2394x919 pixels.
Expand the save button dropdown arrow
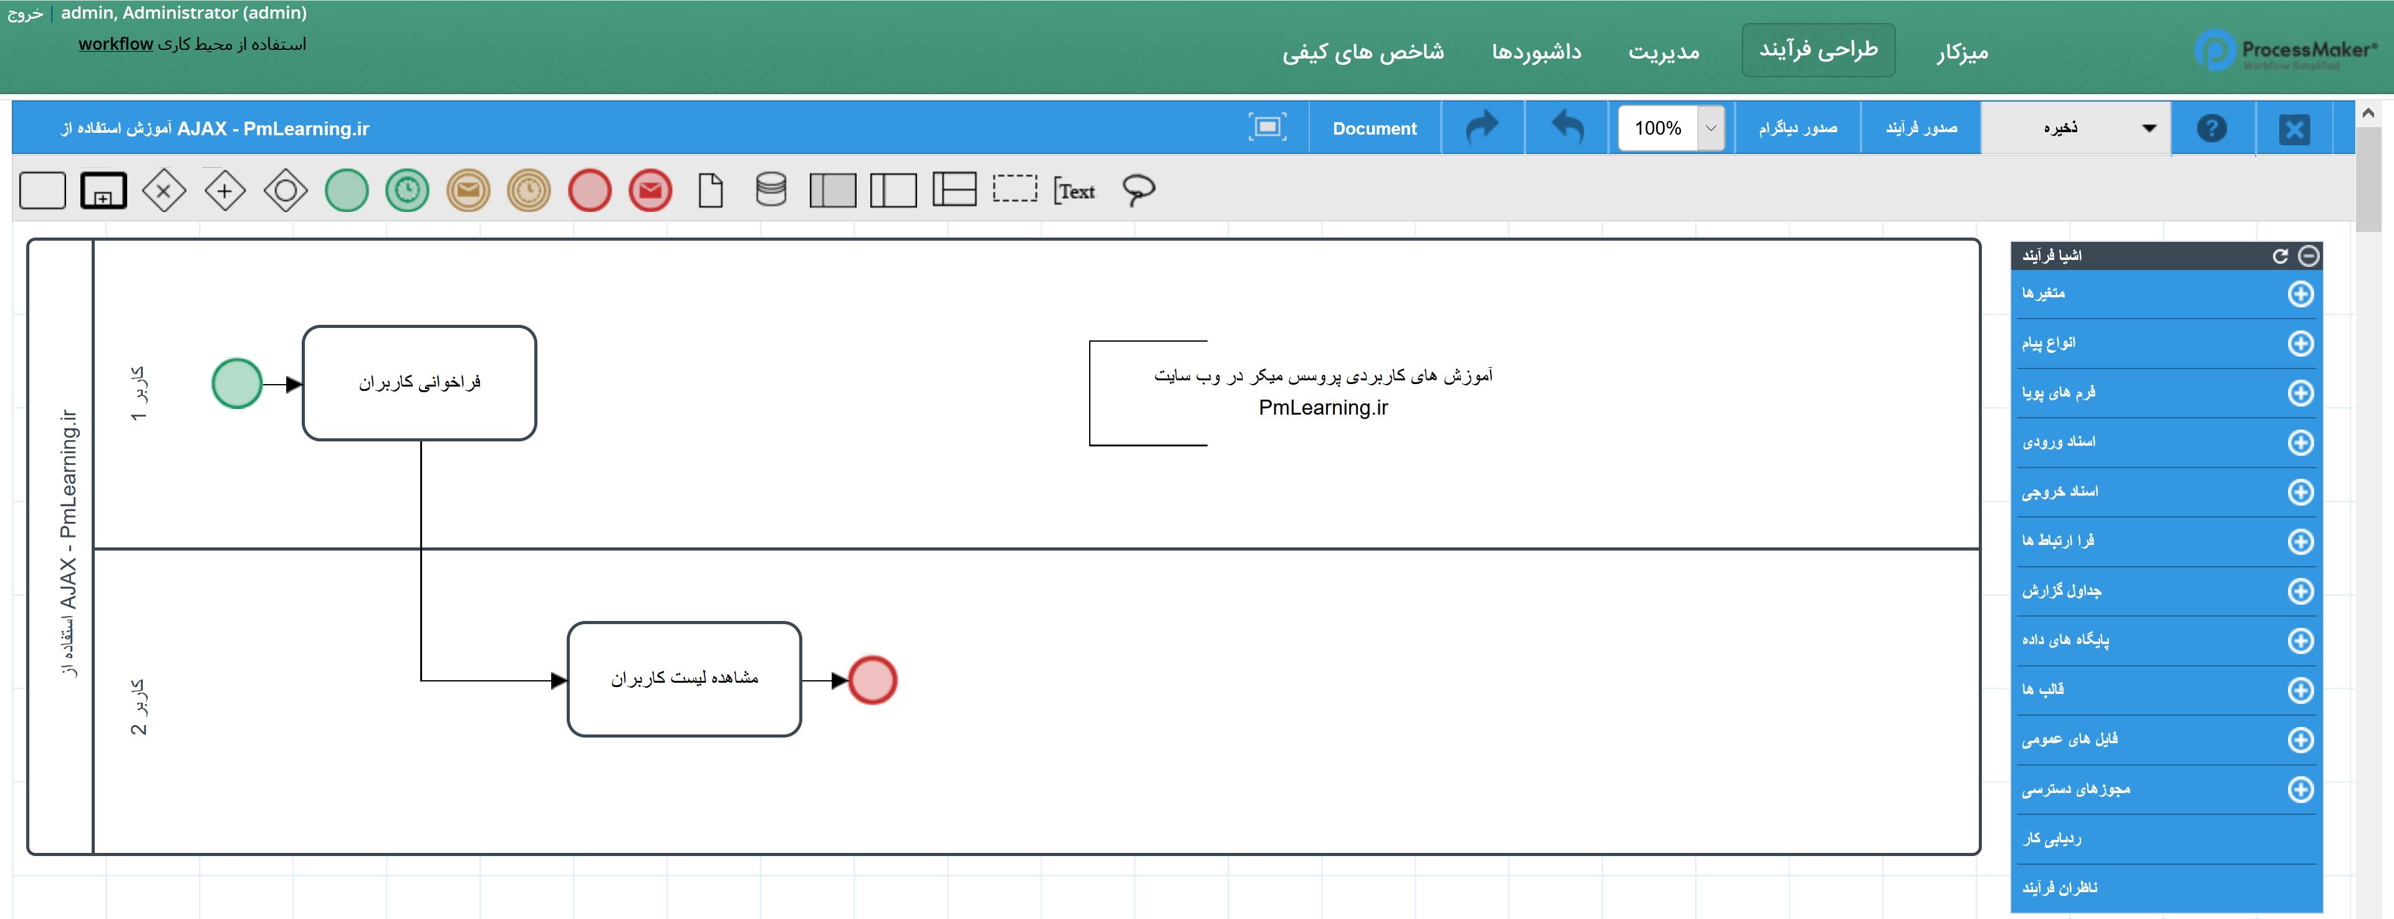(2148, 128)
